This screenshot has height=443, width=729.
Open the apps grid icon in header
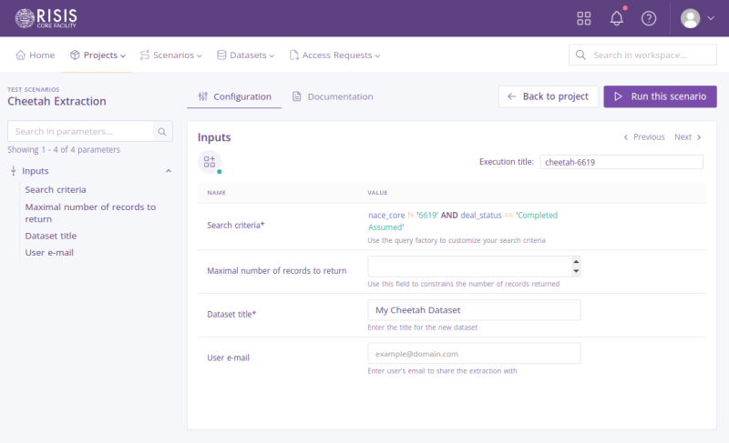[x=584, y=18]
